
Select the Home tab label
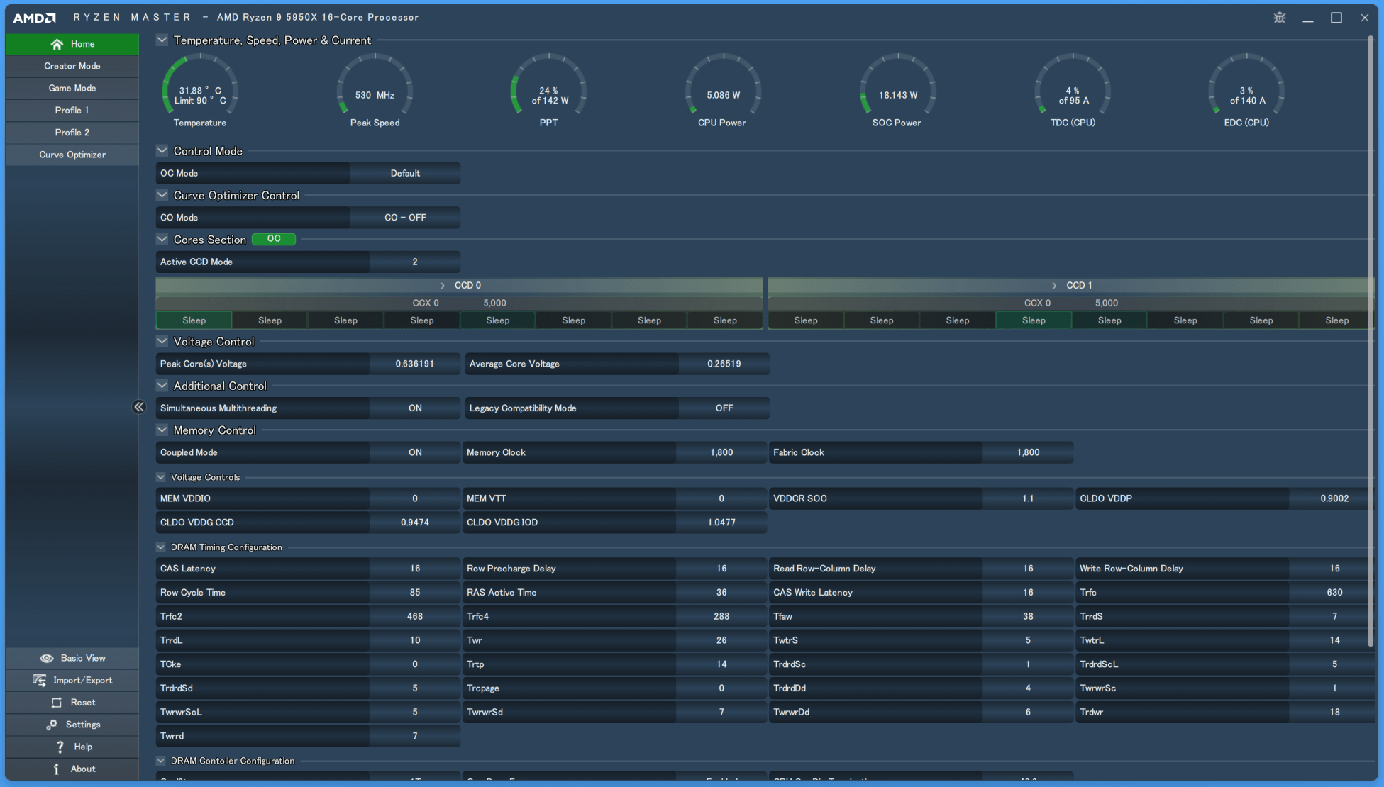click(x=83, y=44)
